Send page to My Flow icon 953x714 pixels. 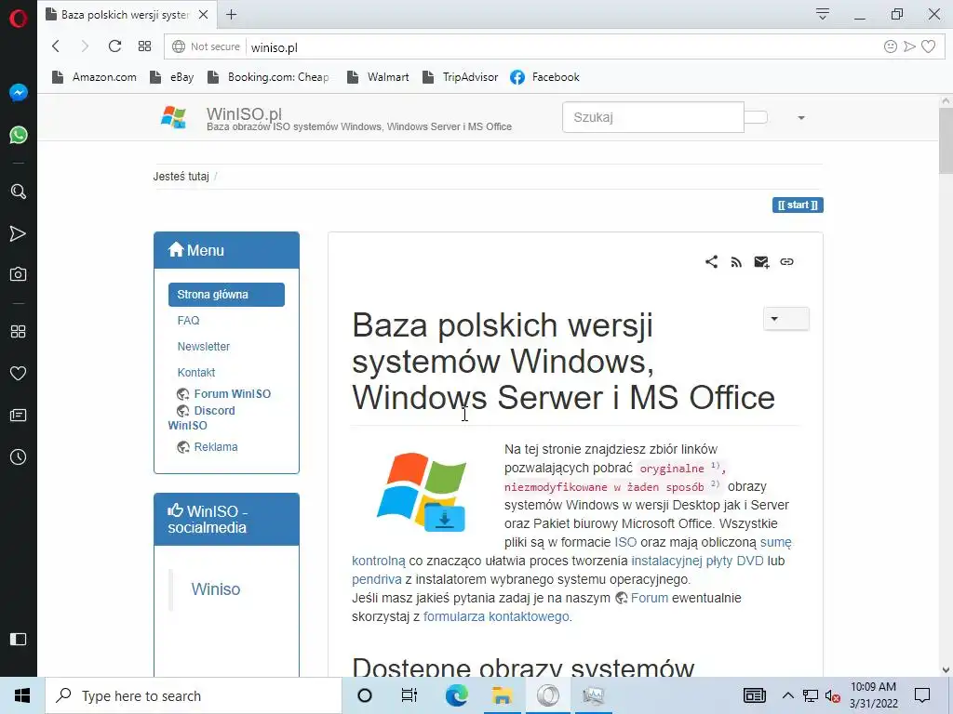(x=909, y=46)
